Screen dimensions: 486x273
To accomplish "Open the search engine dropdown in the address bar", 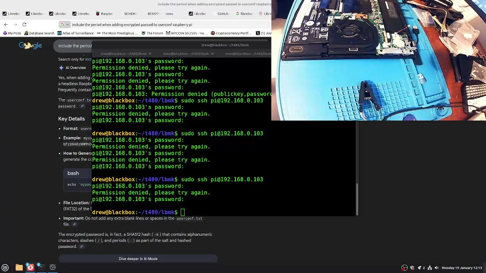I will [65, 25].
